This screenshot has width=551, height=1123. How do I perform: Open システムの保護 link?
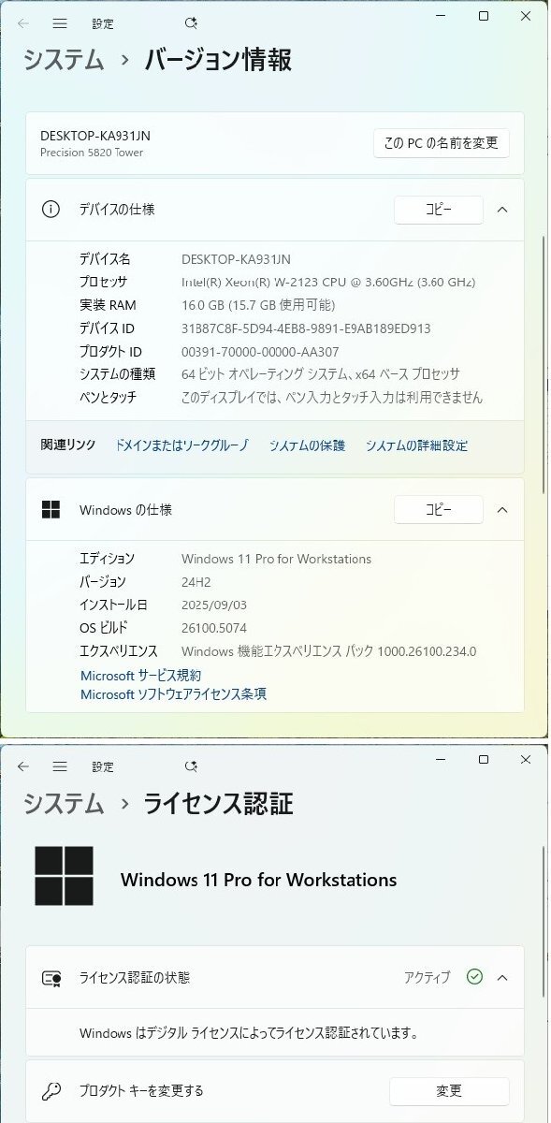[x=307, y=445]
